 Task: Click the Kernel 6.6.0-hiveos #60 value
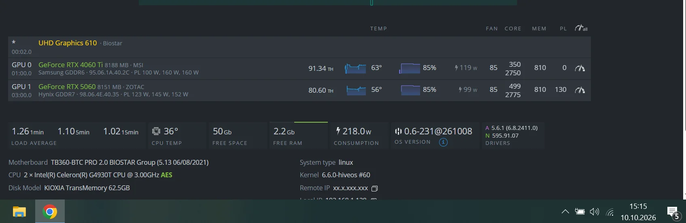346,175
